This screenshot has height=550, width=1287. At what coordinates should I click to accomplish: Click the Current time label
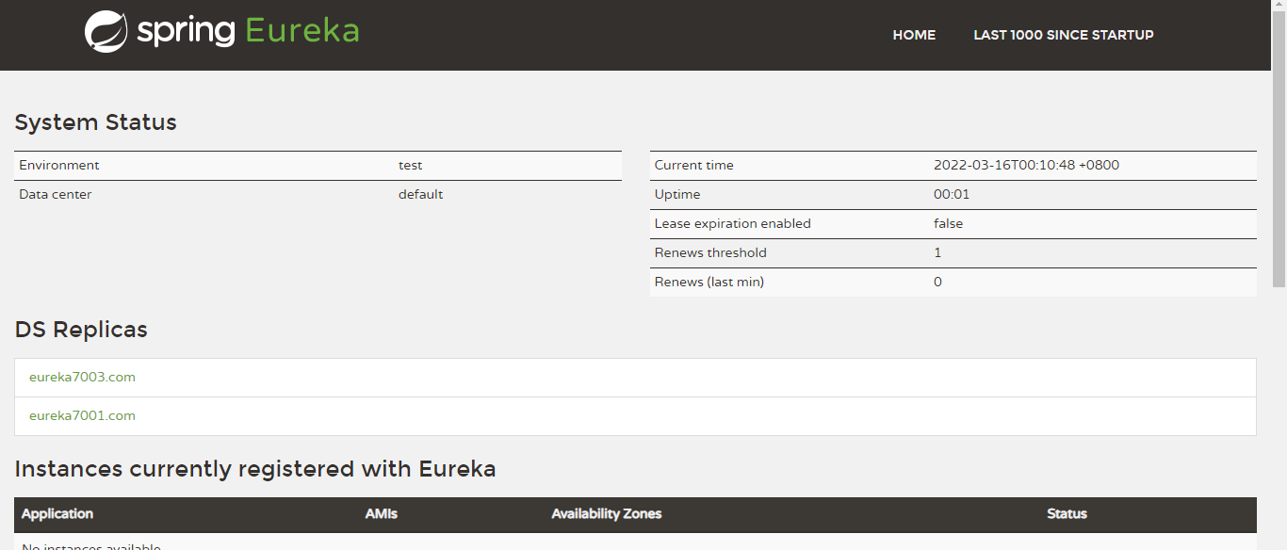tap(693, 165)
